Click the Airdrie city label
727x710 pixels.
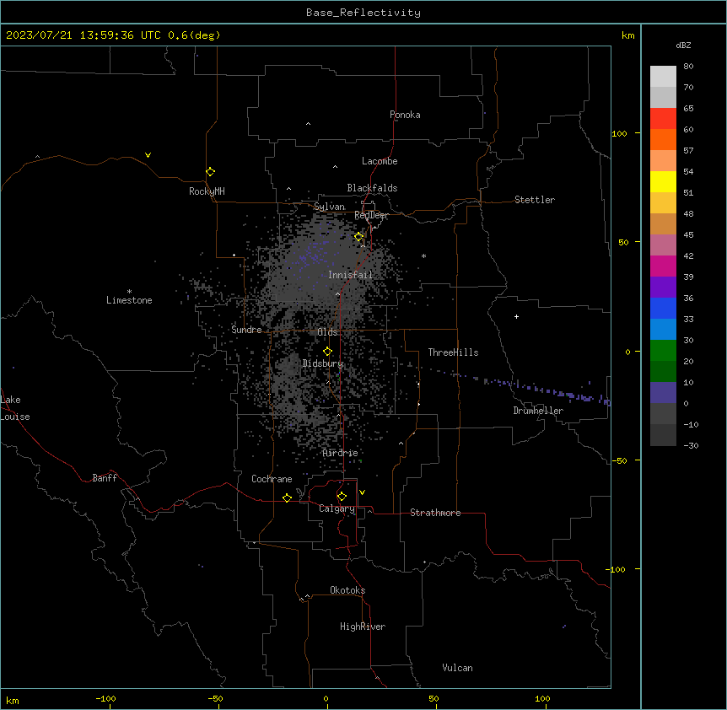(340, 453)
